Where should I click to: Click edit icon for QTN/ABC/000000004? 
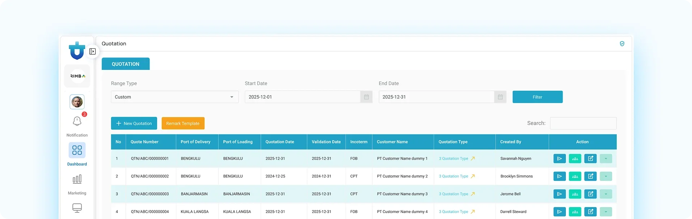(x=590, y=212)
